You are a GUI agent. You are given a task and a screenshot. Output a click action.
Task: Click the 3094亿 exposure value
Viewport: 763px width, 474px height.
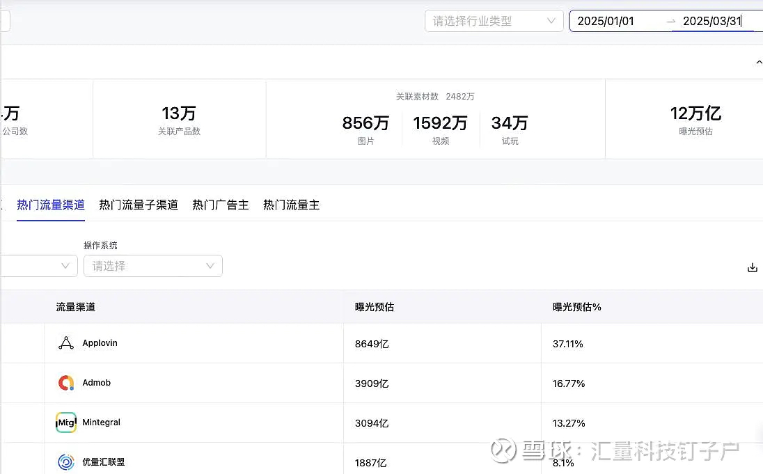[x=372, y=423]
